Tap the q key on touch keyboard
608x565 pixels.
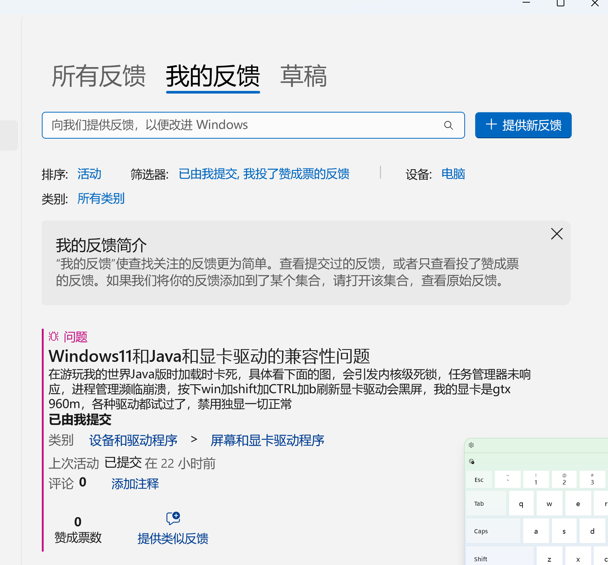coord(521,504)
